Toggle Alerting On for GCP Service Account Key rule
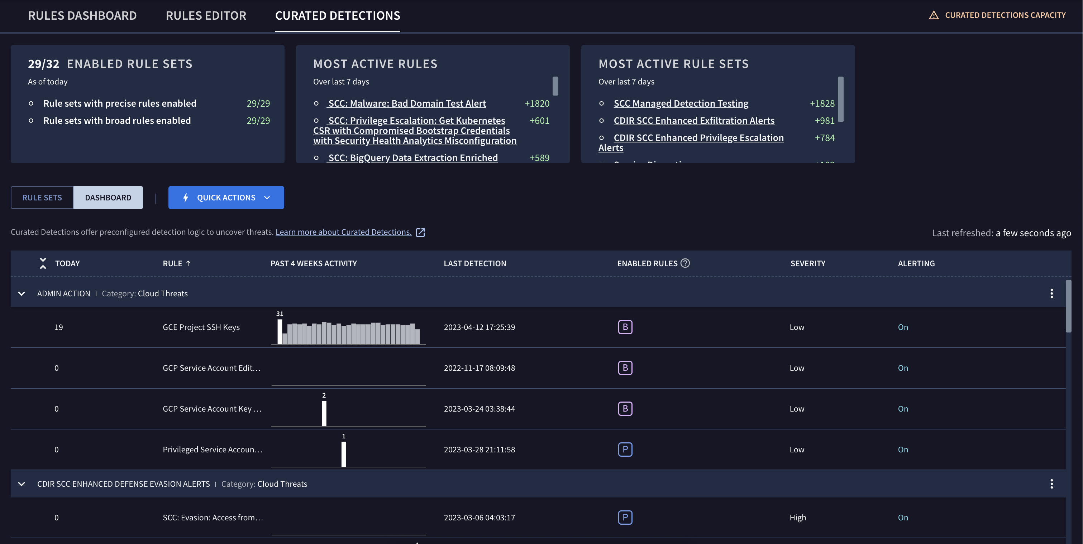The width and height of the screenshot is (1083, 544). 903,408
